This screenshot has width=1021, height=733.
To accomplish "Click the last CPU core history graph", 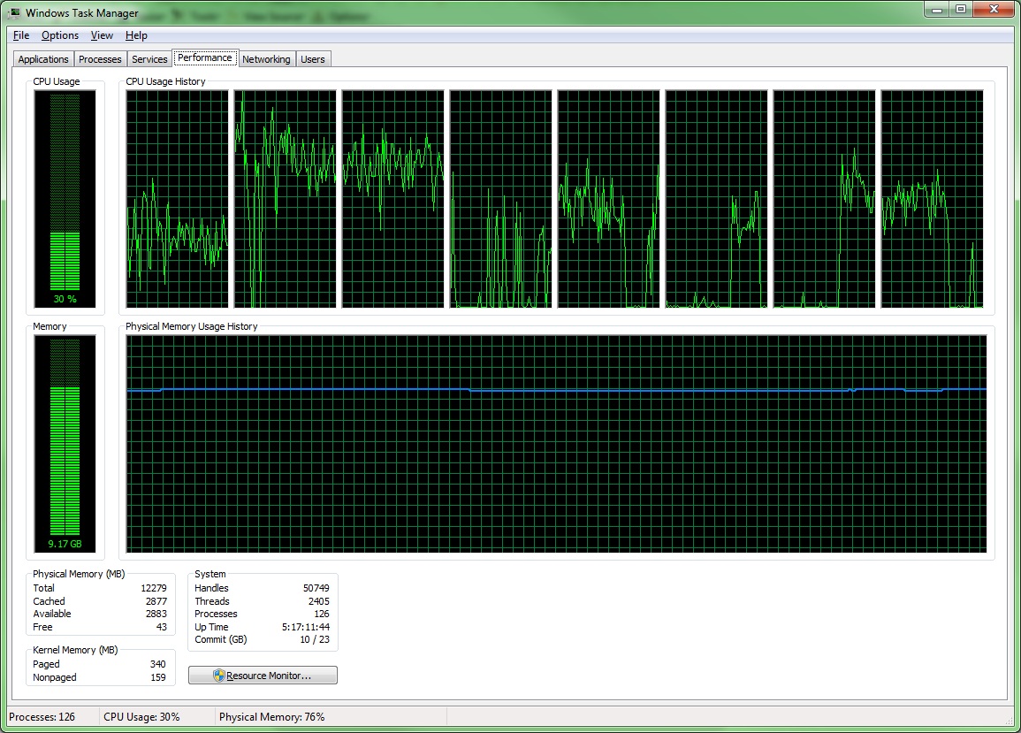I will pos(932,199).
